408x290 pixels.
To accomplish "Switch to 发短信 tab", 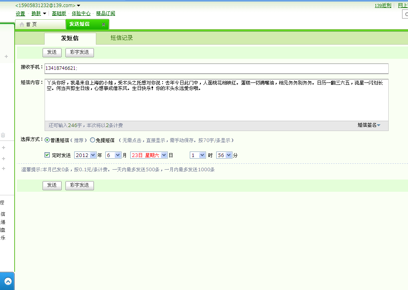I will click(70, 38).
